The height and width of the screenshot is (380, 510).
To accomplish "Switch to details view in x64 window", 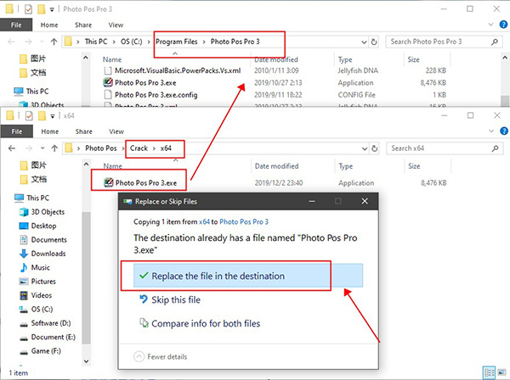I will click(489, 372).
